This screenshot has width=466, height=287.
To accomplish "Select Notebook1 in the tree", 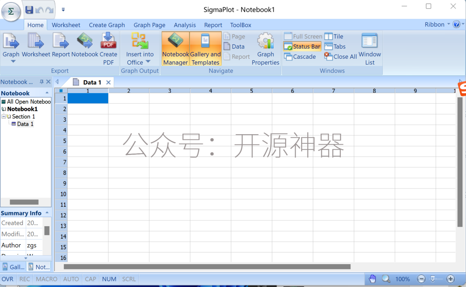I will coord(19,109).
